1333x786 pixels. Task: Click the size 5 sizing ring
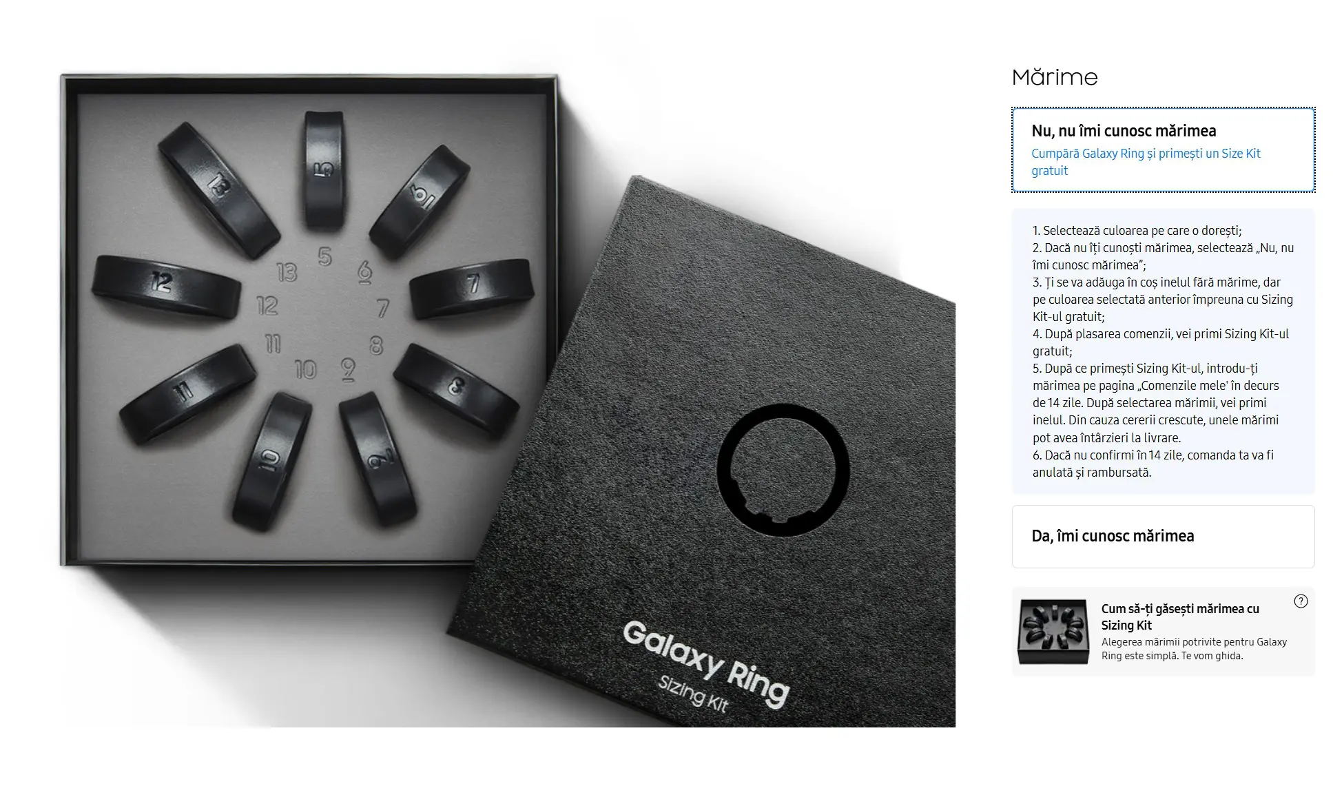(x=324, y=169)
